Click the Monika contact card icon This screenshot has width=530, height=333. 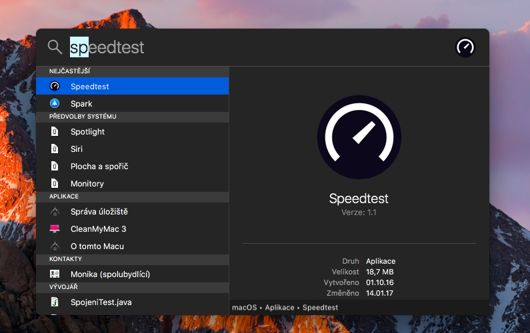55,274
